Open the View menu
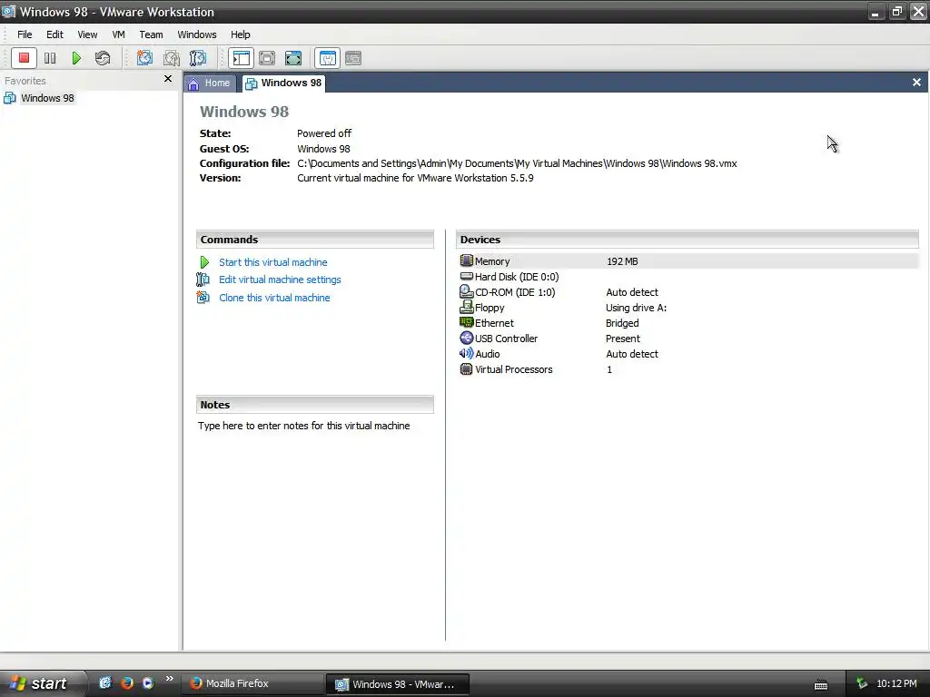 [x=87, y=34]
